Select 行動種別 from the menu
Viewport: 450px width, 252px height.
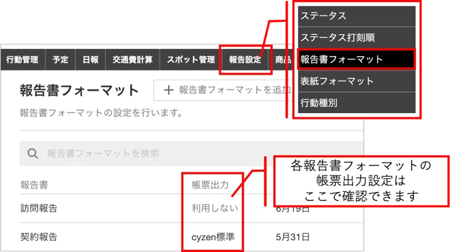coord(356,102)
